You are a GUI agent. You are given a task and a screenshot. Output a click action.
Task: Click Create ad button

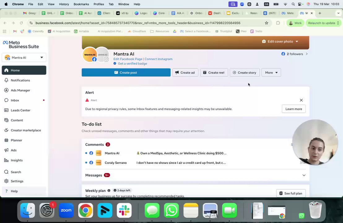[x=185, y=72]
